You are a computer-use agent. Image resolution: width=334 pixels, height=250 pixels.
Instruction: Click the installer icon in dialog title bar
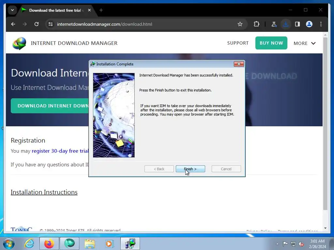click(x=93, y=64)
